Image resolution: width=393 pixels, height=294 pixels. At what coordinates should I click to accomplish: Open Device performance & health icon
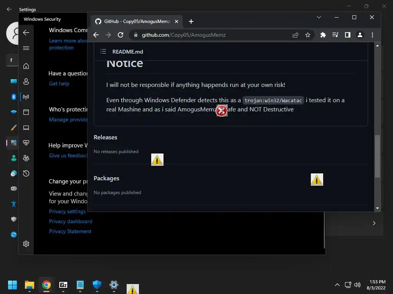[x=26, y=143]
